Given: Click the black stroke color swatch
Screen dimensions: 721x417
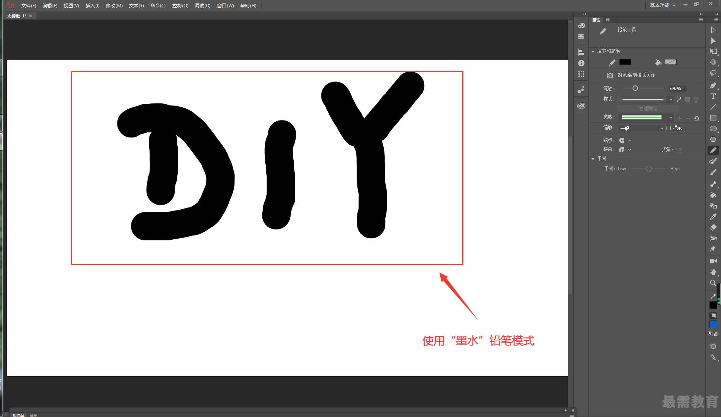Looking at the screenshot, I should point(625,62).
